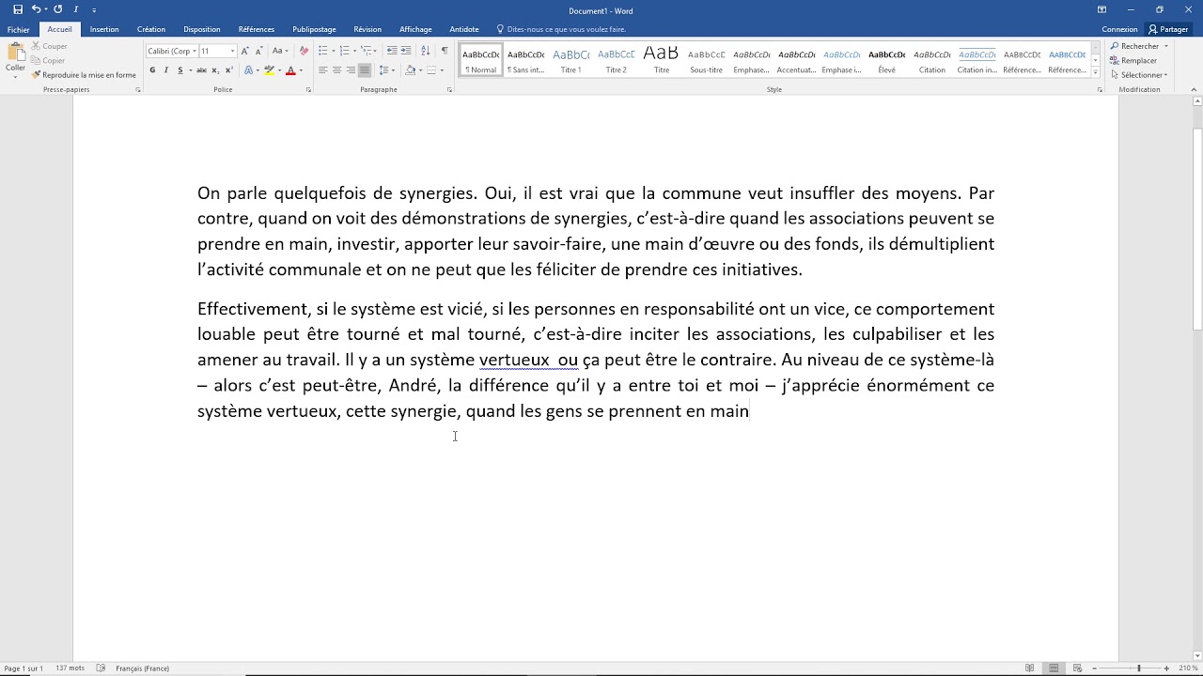
Task: Clear all formatting with eraser icon
Action: (x=304, y=51)
